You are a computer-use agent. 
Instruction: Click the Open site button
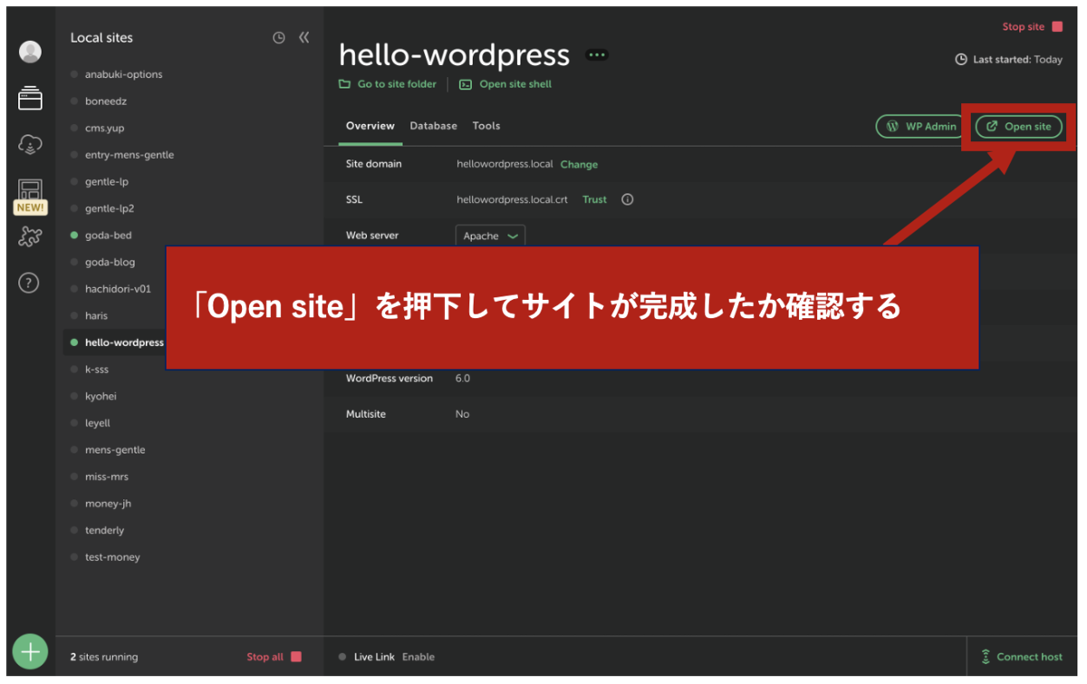(1019, 127)
